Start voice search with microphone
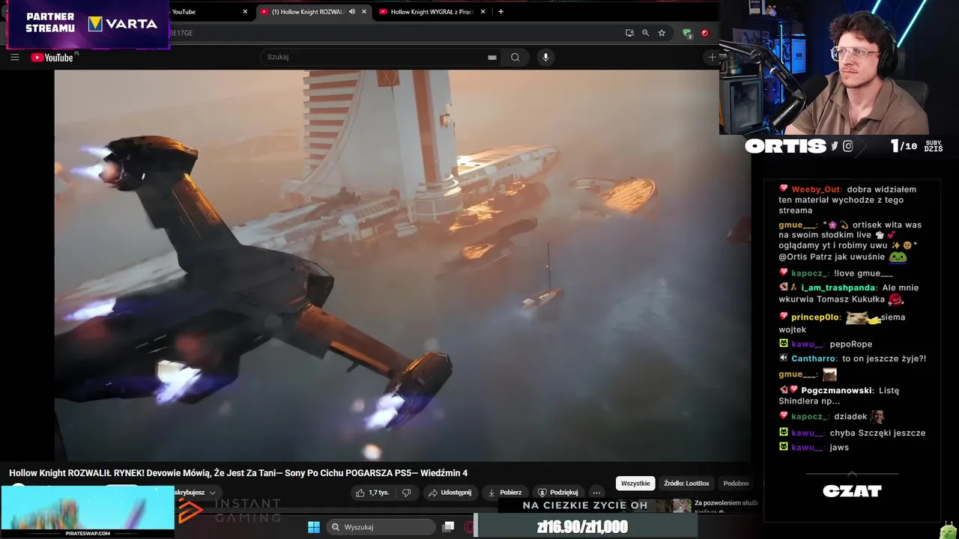This screenshot has height=539, width=959. point(545,57)
